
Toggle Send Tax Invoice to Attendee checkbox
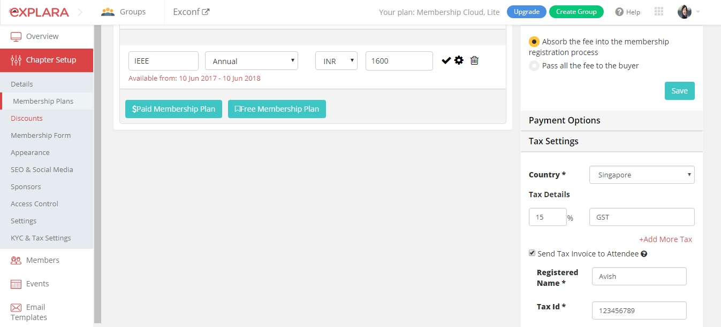point(532,253)
